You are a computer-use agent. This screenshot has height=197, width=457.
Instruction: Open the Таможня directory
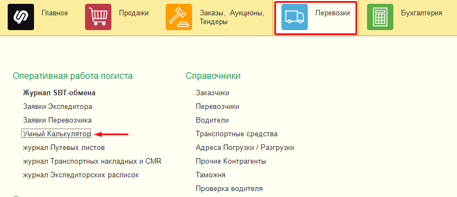(x=211, y=175)
